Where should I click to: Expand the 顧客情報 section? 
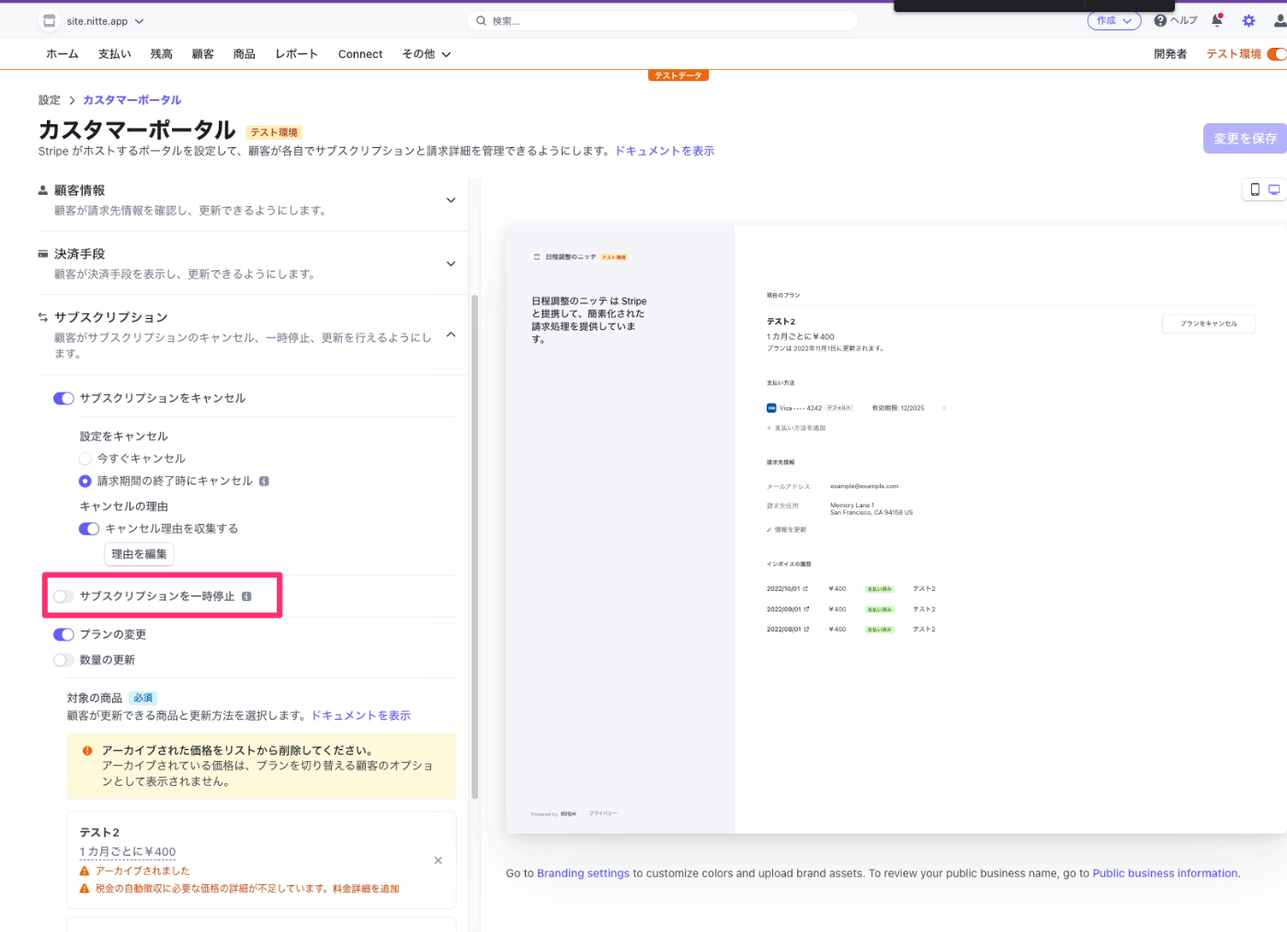(x=450, y=200)
